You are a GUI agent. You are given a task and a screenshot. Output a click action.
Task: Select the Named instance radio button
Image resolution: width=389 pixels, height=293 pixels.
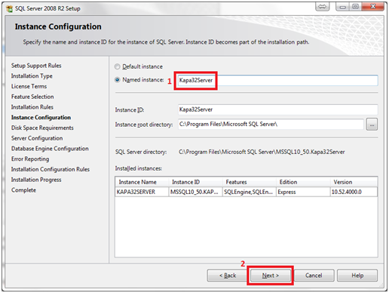pyautogui.click(x=117, y=80)
